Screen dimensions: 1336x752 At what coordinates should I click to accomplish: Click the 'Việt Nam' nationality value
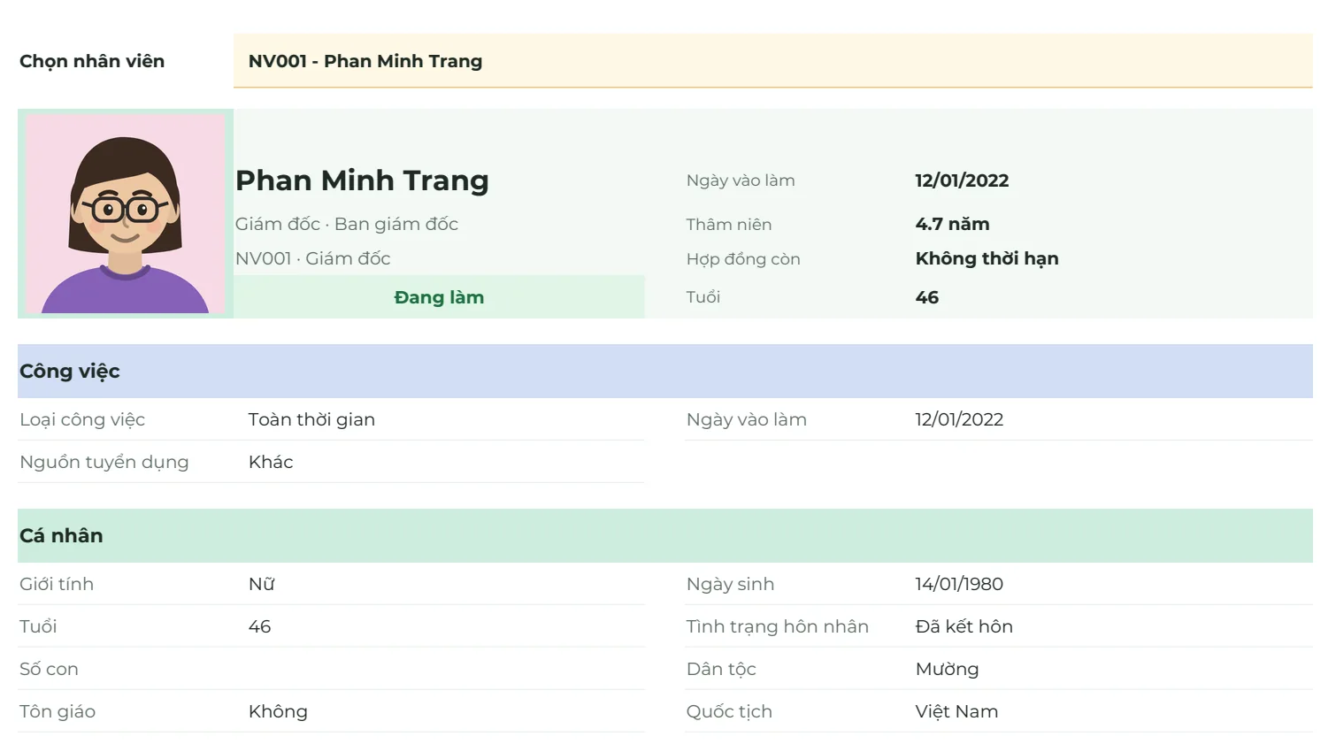(956, 711)
